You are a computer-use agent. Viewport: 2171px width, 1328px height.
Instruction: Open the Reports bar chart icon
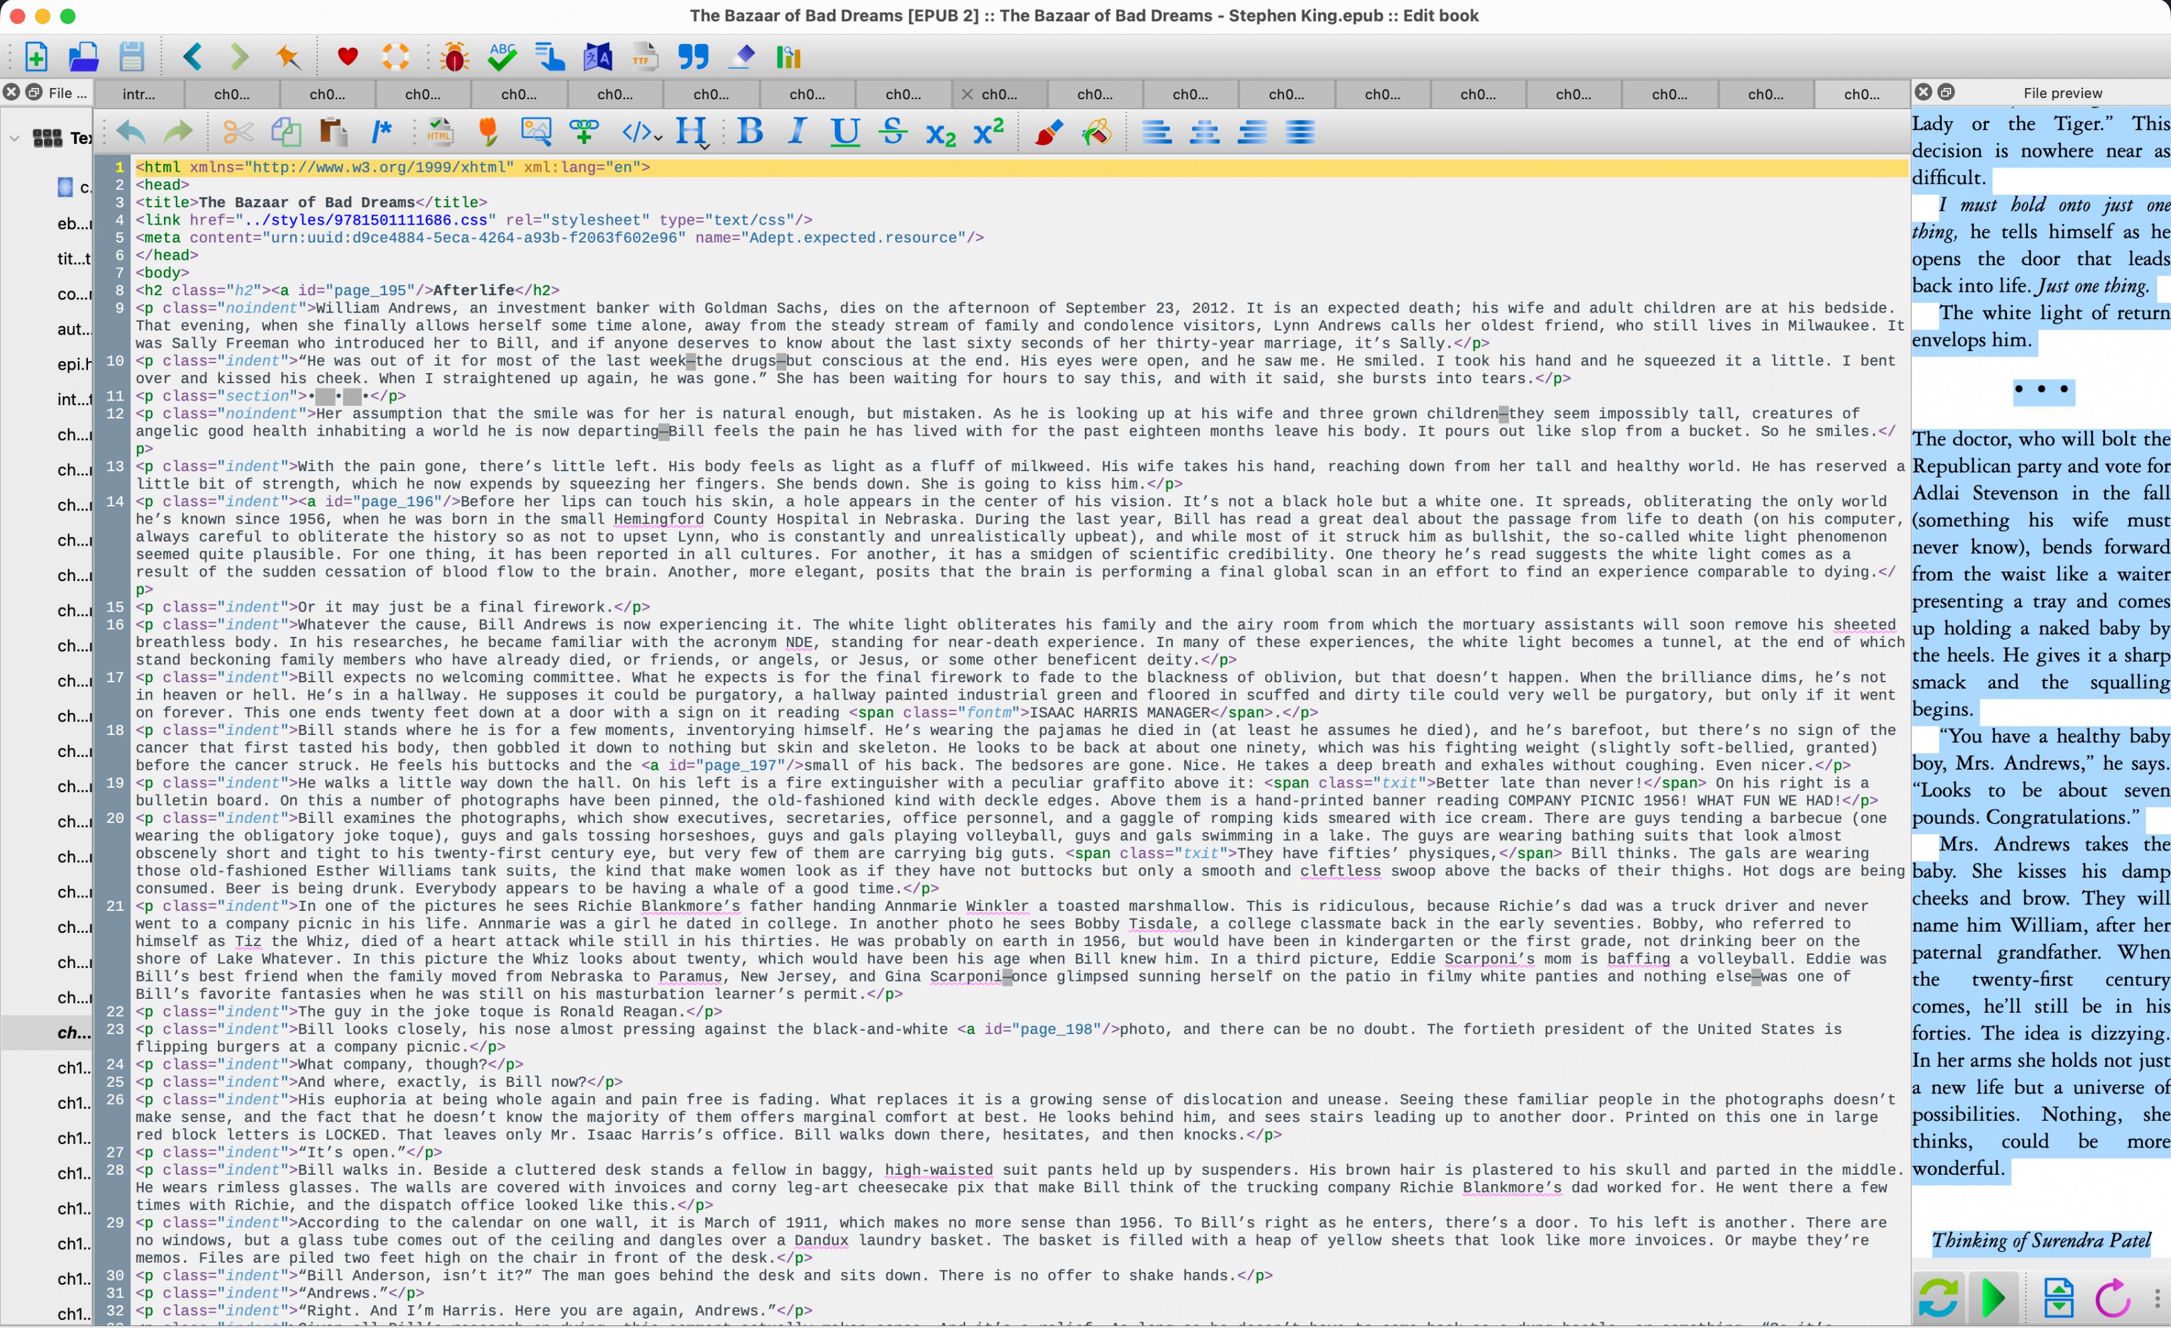(x=788, y=57)
